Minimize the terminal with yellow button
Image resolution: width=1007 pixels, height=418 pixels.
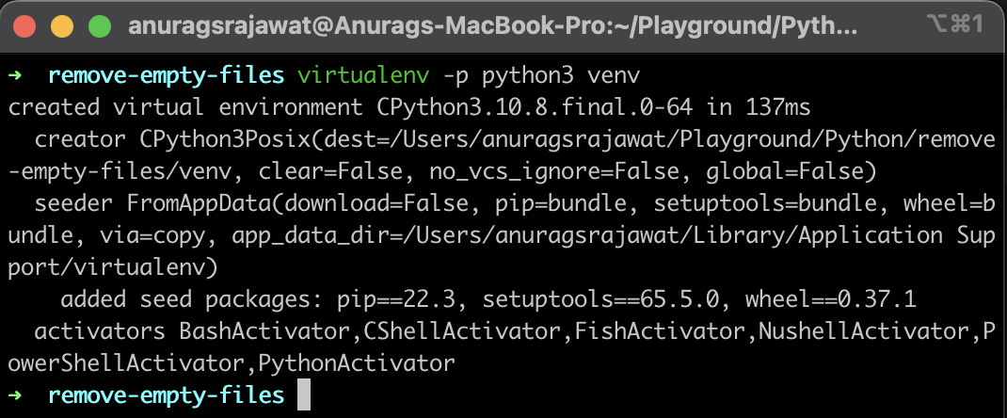pos(62,26)
